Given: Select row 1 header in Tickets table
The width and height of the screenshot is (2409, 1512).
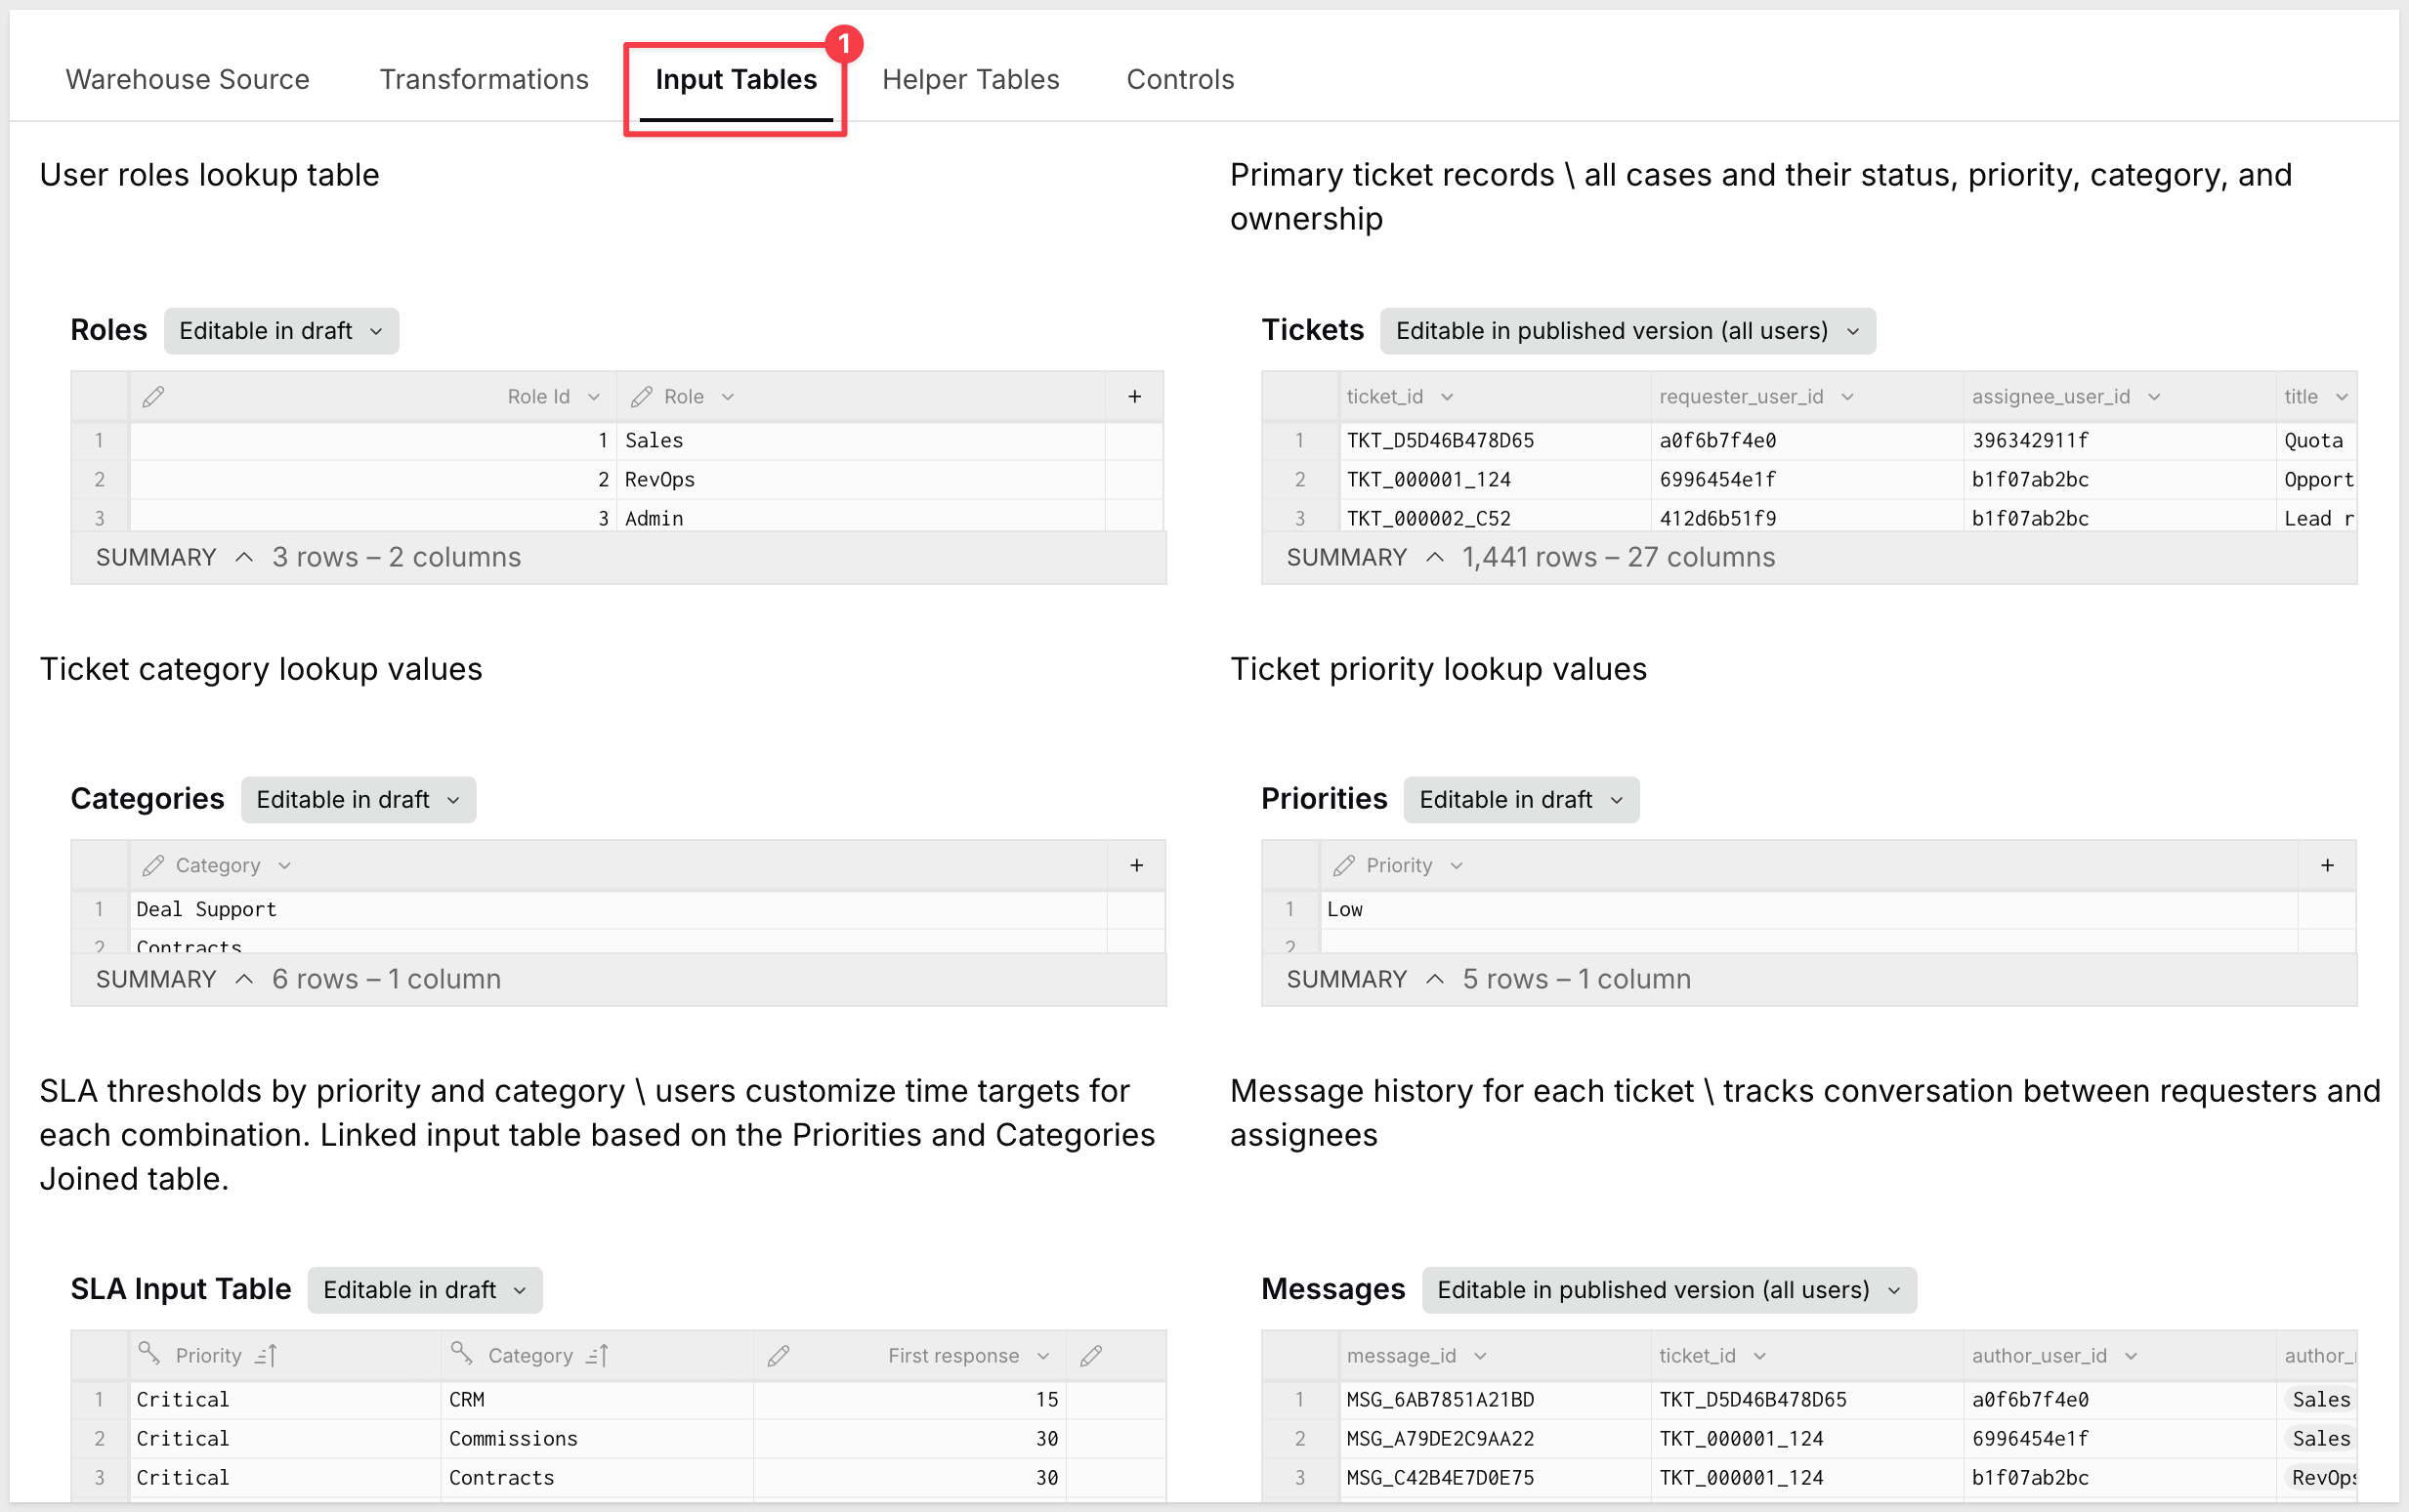Looking at the screenshot, I should (x=1299, y=440).
